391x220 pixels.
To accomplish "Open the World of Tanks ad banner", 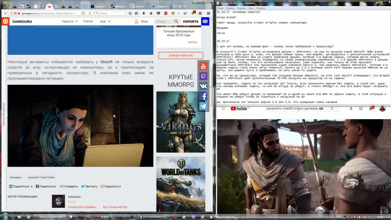I will (181, 184).
